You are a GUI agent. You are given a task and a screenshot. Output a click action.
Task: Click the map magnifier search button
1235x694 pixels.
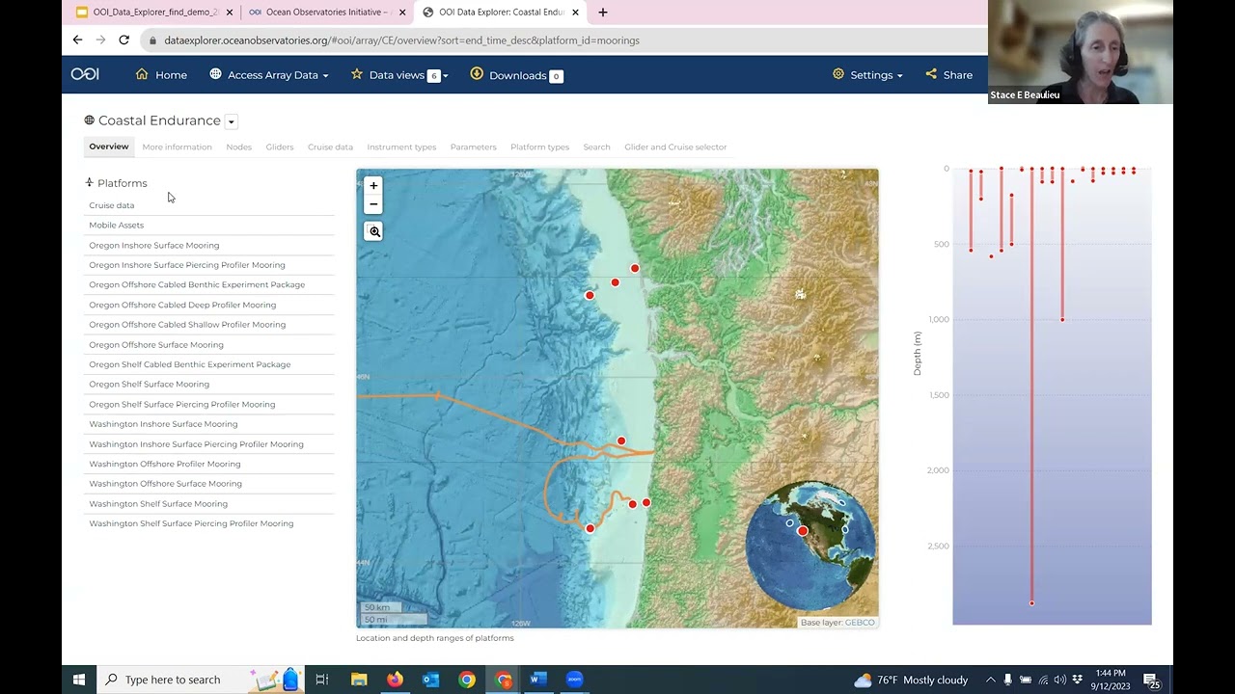point(374,231)
